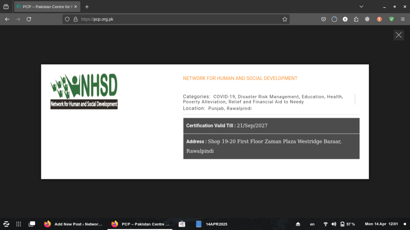Check the battery status at 57 %

click(x=348, y=224)
